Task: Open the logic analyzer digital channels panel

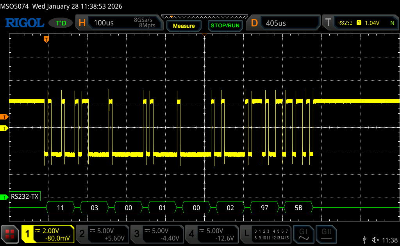Action: [x=266, y=234]
